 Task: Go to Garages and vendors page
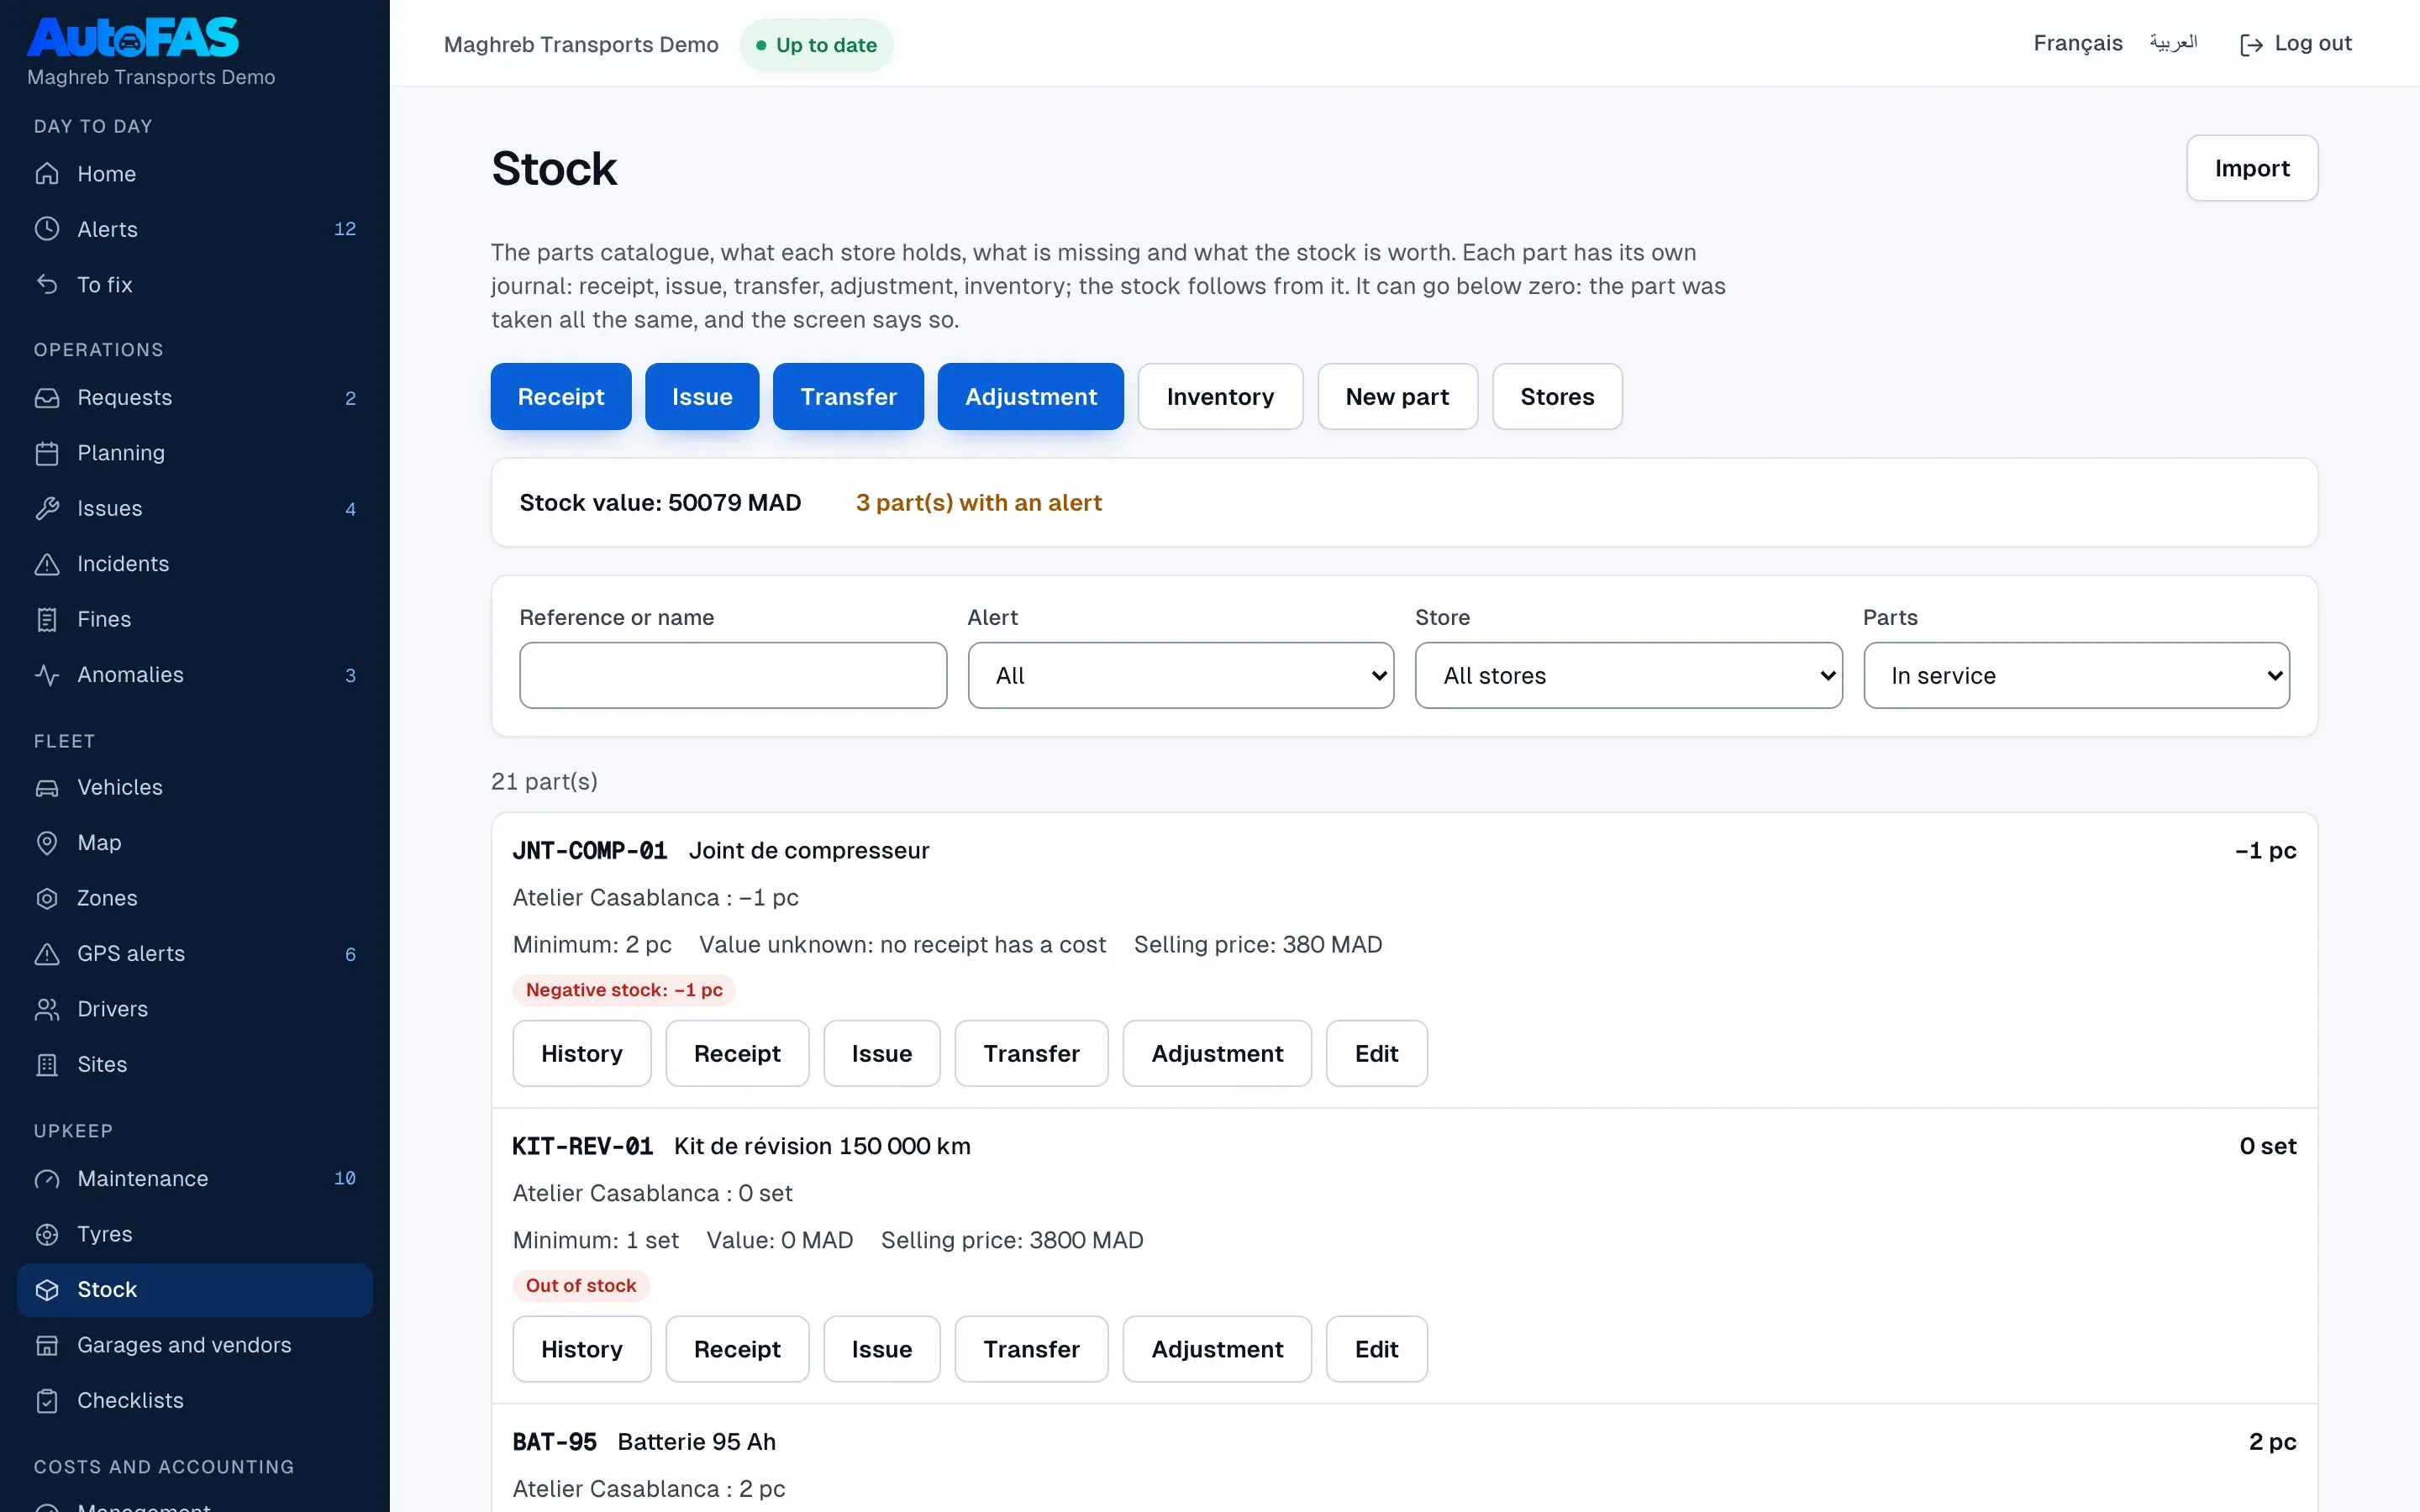(195, 1345)
